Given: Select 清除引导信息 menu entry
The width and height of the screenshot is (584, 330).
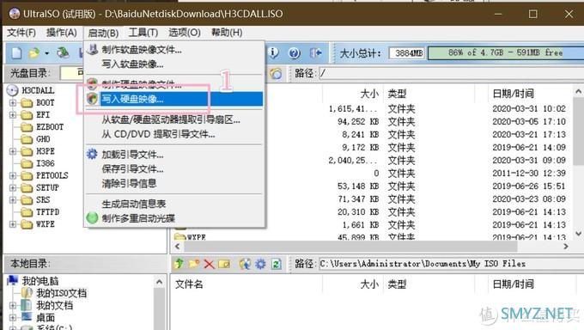Looking at the screenshot, I should pyautogui.click(x=174, y=183).
